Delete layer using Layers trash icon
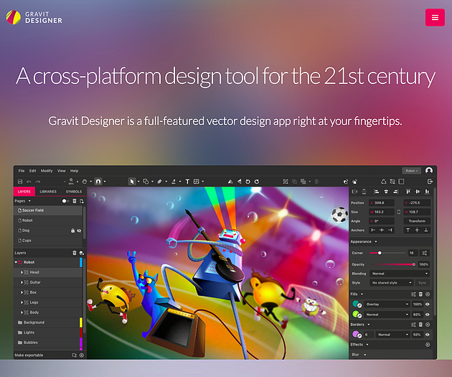452x377 pixels. coord(75,253)
